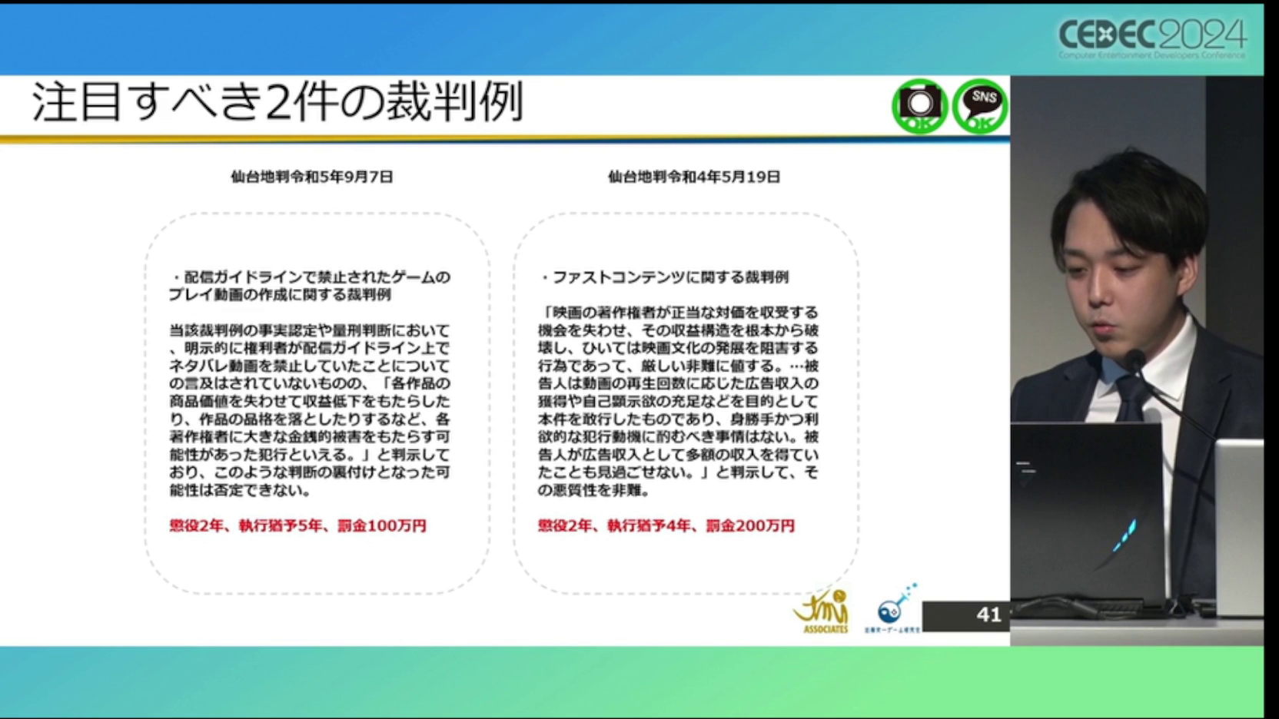
Task: Click the CEDEC 2024 logo
Action: pos(1152,38)
